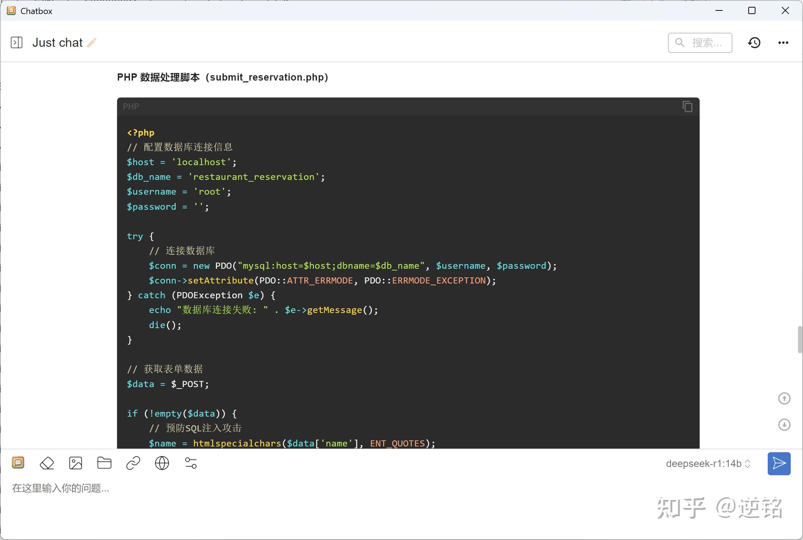Click the Just chat conversation title
This screenshot has width=803, height=540.
(58, 42)
